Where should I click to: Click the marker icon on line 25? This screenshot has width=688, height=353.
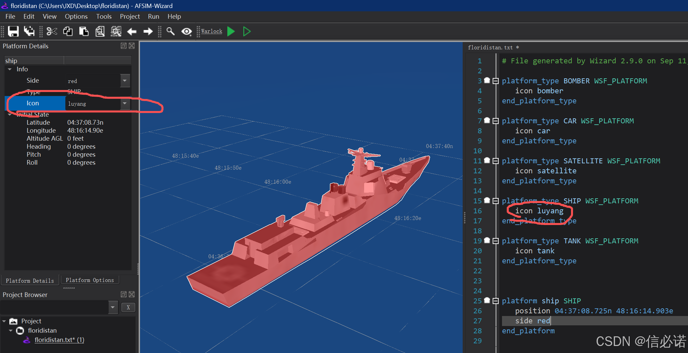[x=487, y=300]
